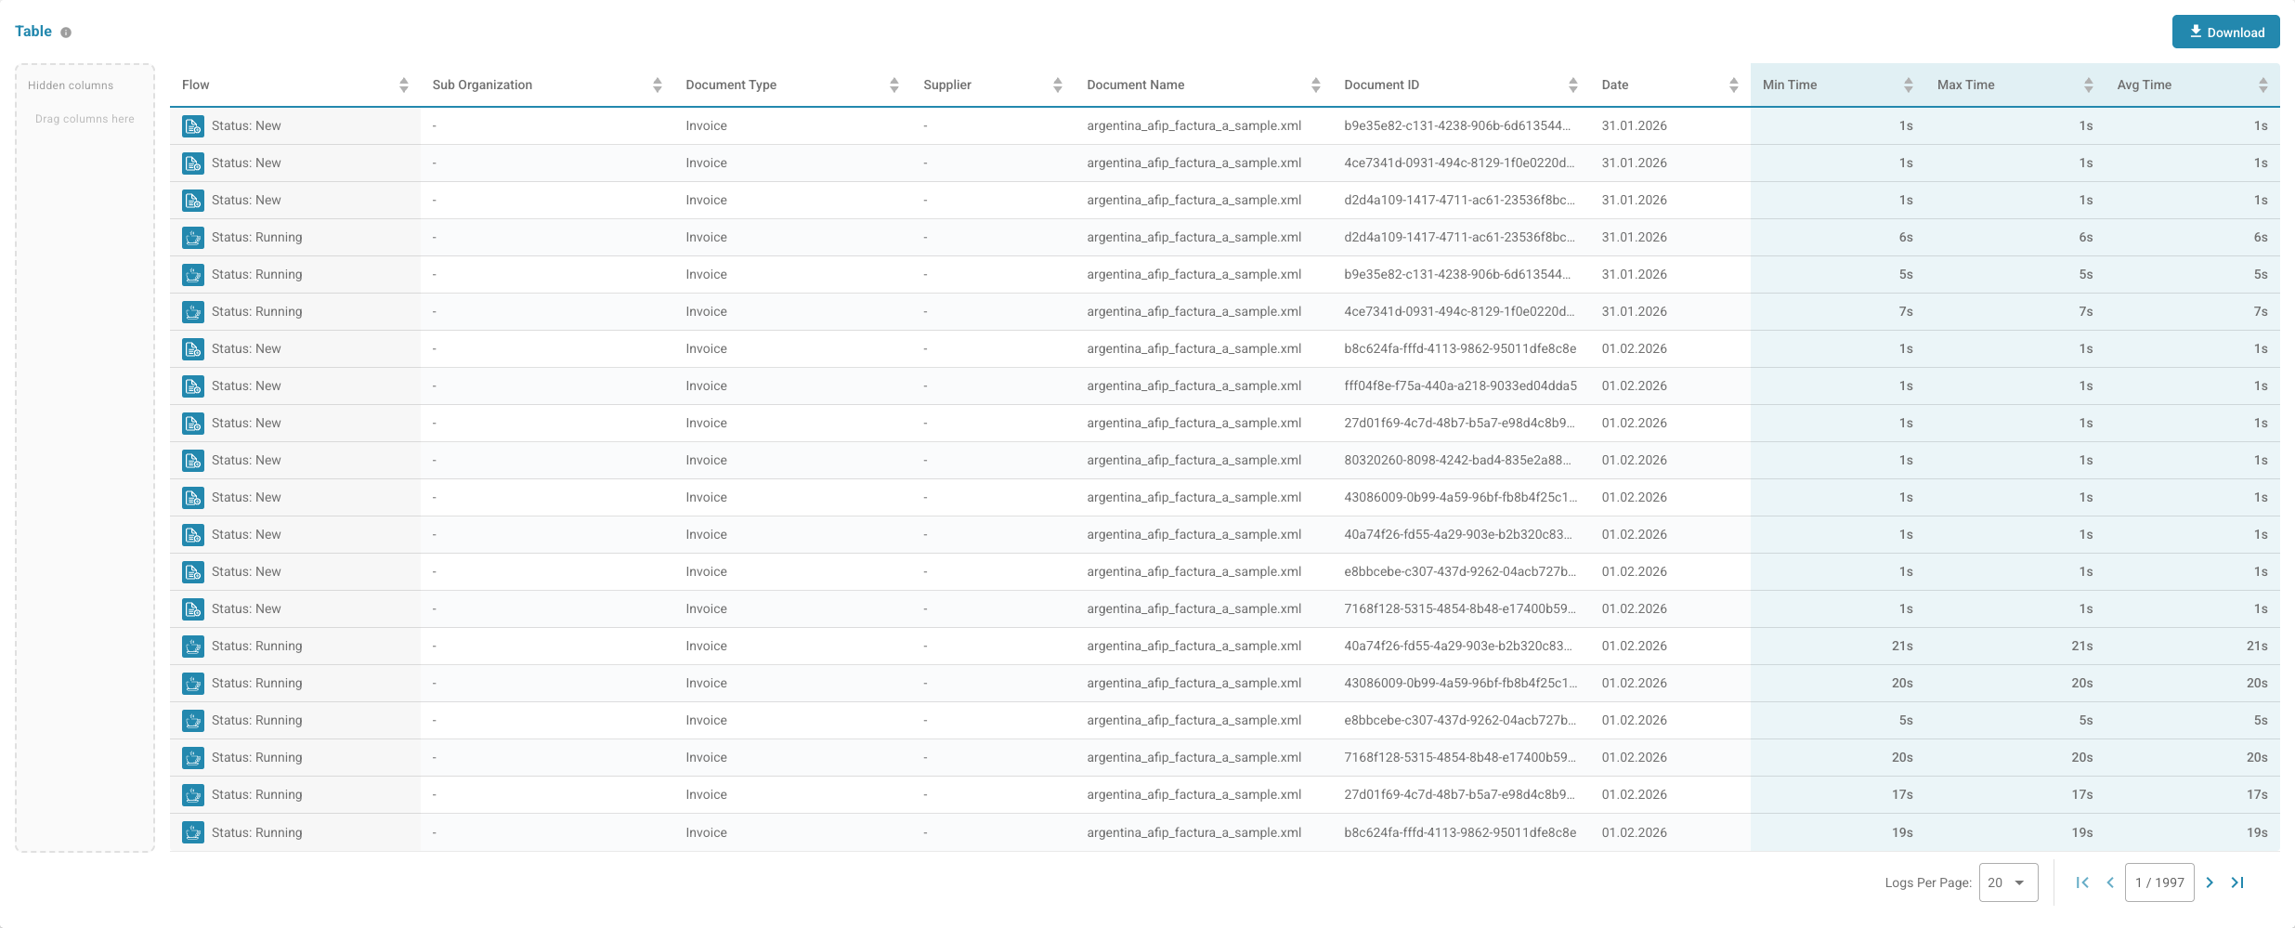This screenshot has width=2295, height=928.
Task: Click the New status icon for document 80320260
Action: pyautogui.click(x=193, y=461)
